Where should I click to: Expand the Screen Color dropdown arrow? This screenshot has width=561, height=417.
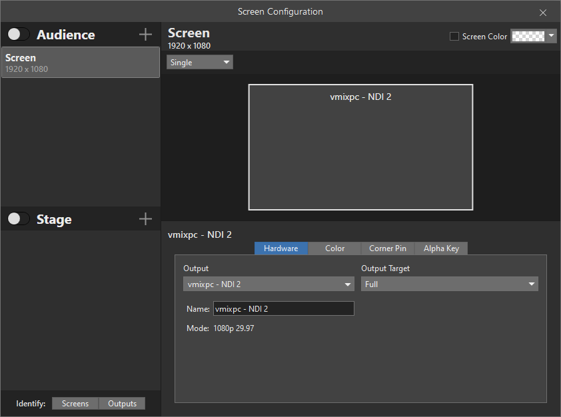coord(551,37)
